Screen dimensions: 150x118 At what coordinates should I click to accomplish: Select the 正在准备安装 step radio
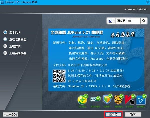point(5,39)
